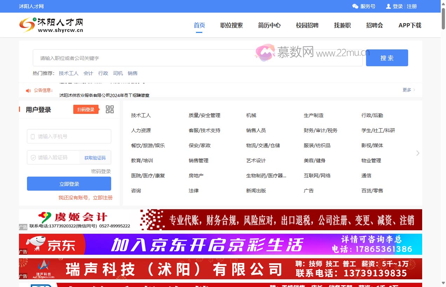Click 我还没有账号，立即注册 registration link
Image resolution: width=446 pixels, height=287 pixels.
pyautogui.click(x=85, y=198)
